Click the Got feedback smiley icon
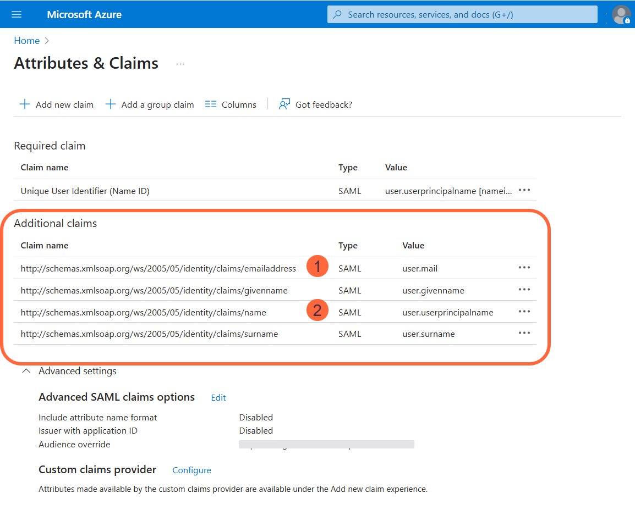The height and width of the screenshot is (532, 635). click(x=284, y=104)
